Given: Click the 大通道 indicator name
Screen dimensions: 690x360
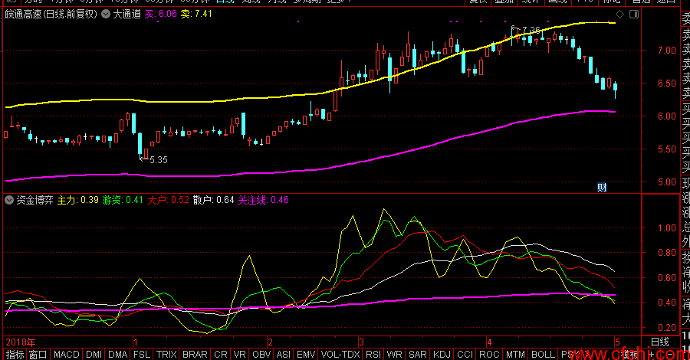Looking at the screenshot, I should point(127,14).
